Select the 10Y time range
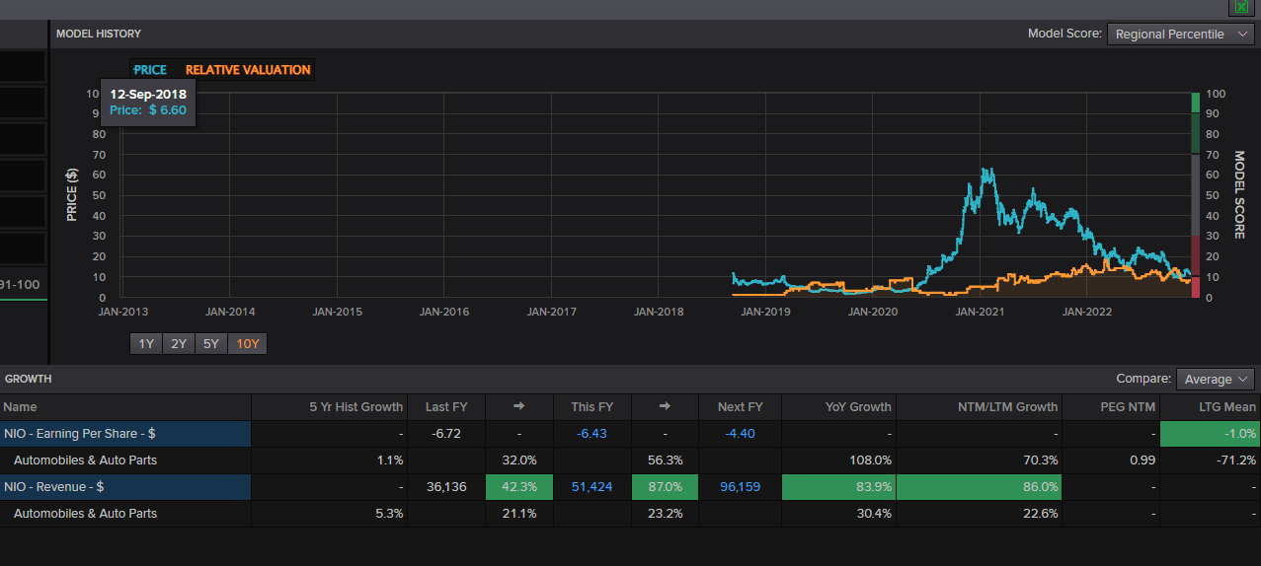 coord(247,344)
